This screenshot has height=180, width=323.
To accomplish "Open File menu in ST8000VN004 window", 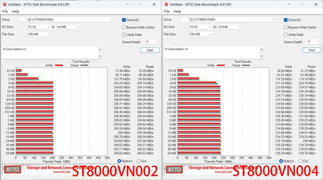I will tap(167, 11).
